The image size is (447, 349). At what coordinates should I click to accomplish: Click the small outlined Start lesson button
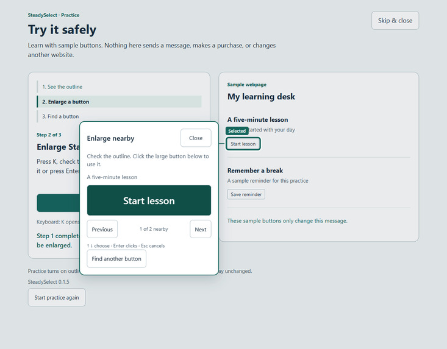[x=243, y=144]
